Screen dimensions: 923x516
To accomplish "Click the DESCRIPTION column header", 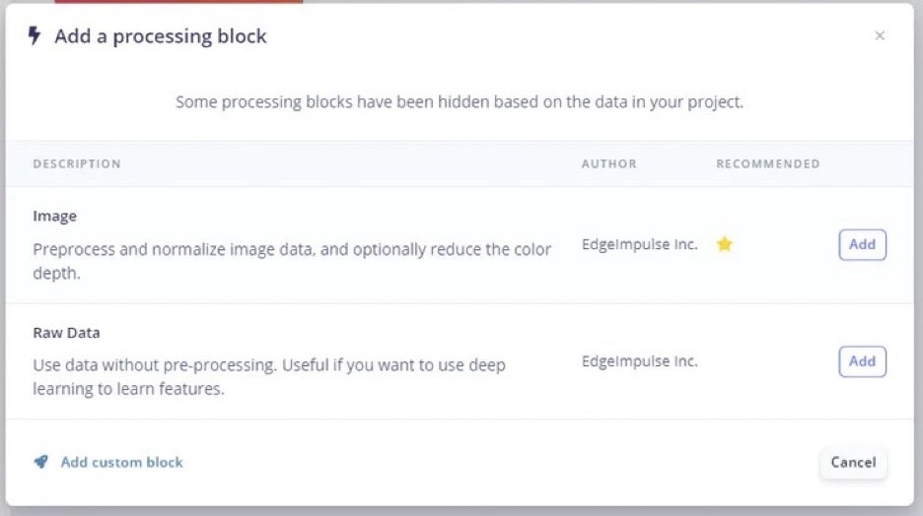I will pos(77,163).
